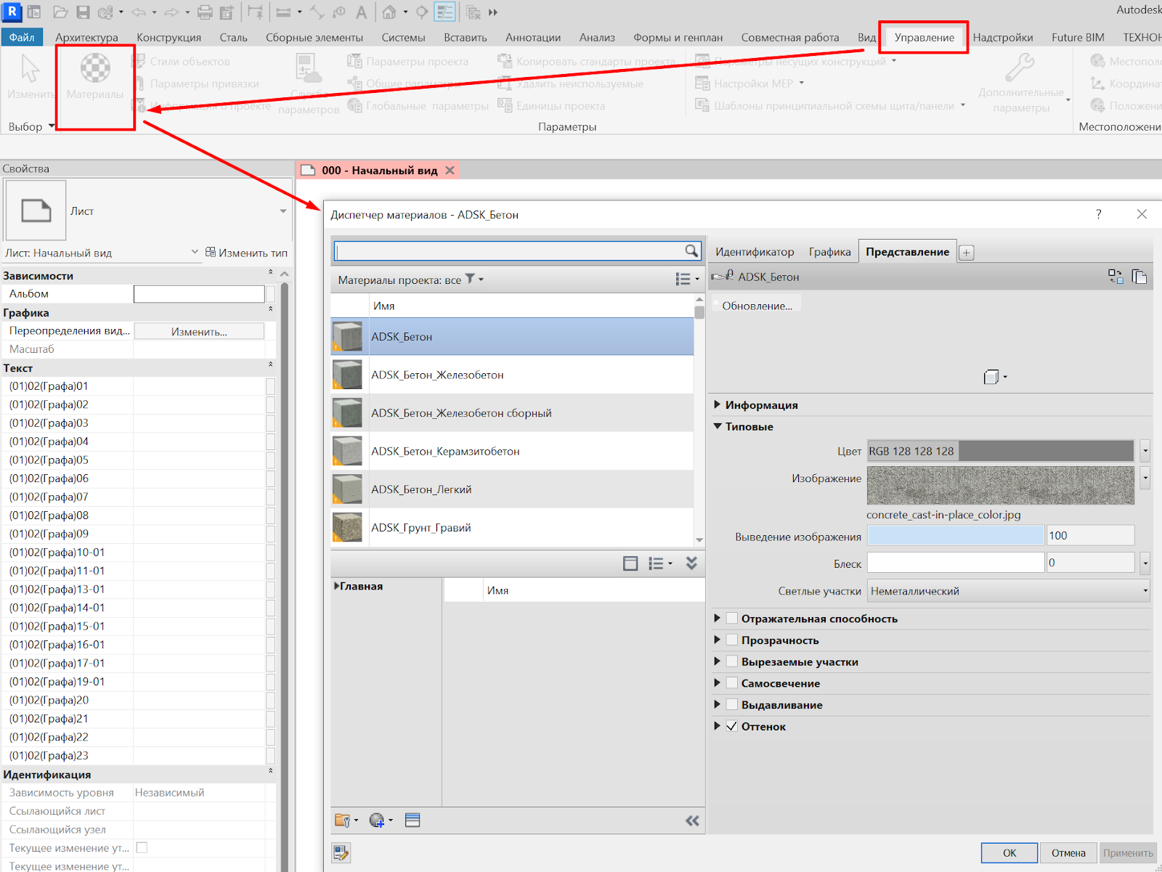Open the Графика tab in material editor

(829, 252)
